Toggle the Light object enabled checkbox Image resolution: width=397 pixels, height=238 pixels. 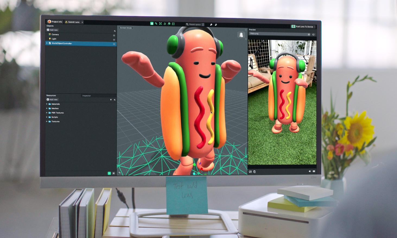114,40
